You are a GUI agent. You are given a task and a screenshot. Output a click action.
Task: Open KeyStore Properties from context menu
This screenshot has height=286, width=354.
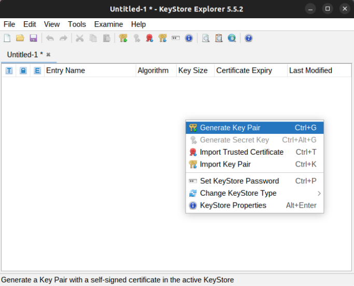[254, 206]
